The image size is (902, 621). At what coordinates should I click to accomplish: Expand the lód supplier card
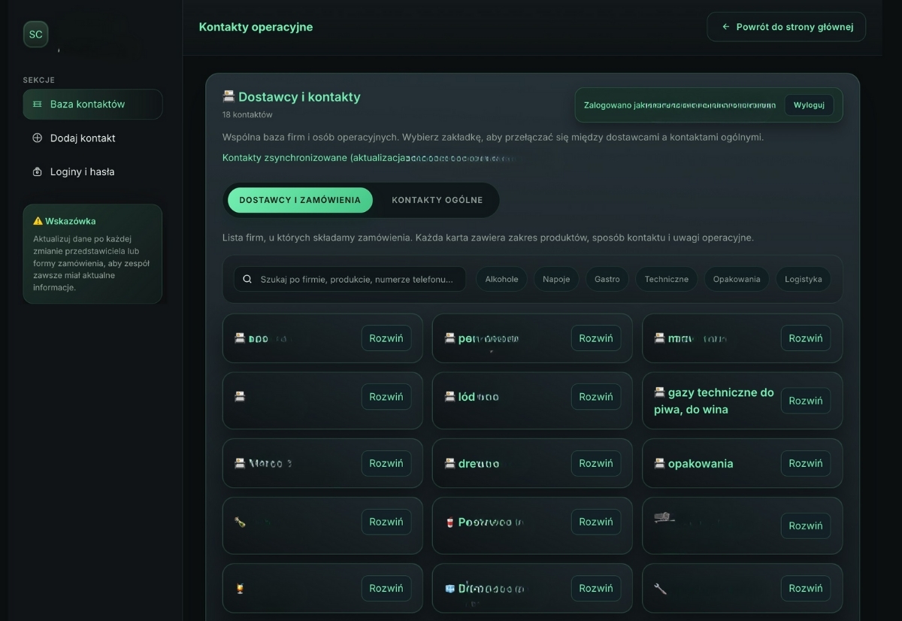596,396
